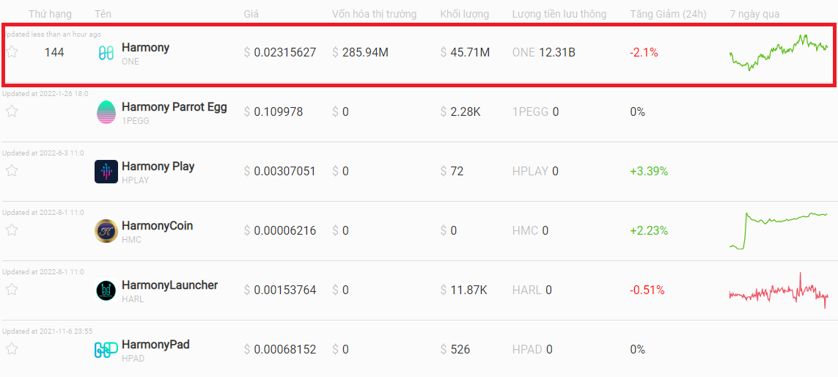View Harmony 7-day sparkline chart
The image size is (838, 377).
pyautogui.click(x=779, y=52)
